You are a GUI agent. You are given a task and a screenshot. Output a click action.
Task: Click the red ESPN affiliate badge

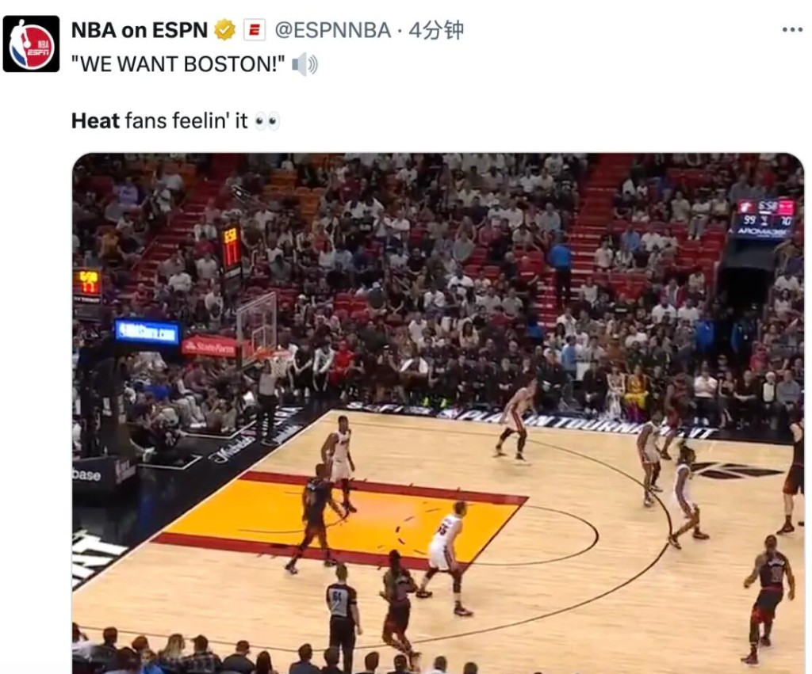(255, 30)
